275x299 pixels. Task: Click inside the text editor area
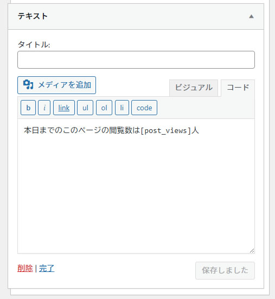(136, 186)
